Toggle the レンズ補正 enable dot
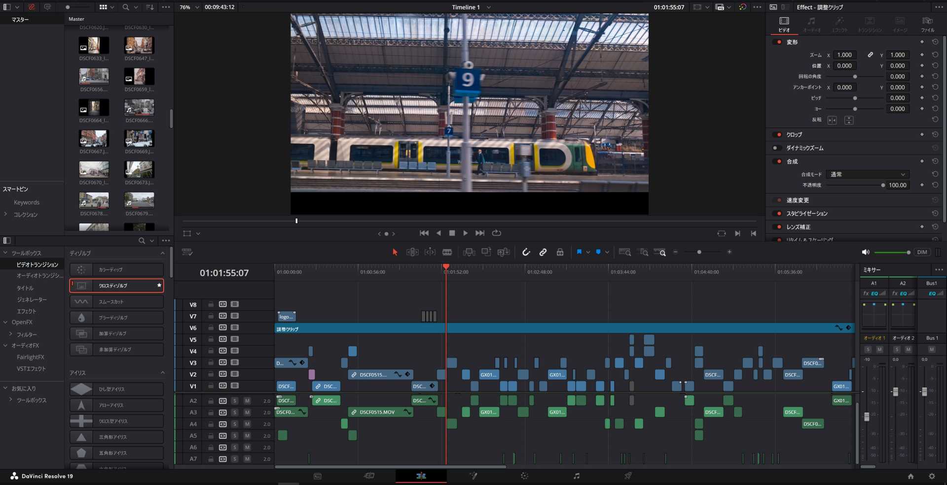947x485 pixels. click(779, 227)
